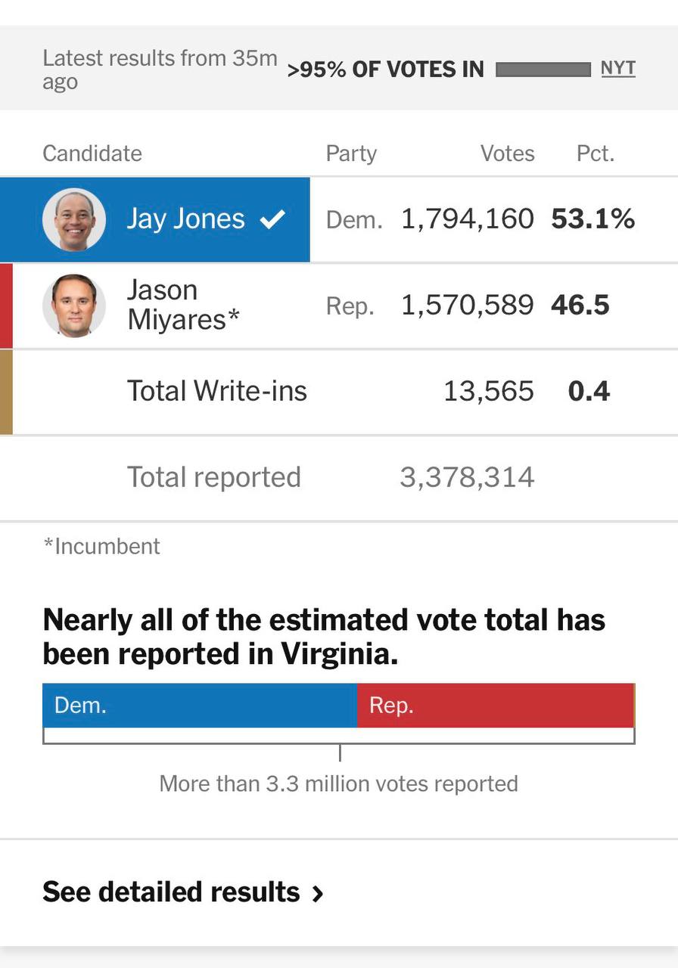The height and width of the screenshot is (968, 678).
Task: Click the Party column header
Action: click(x=351, y=154)
